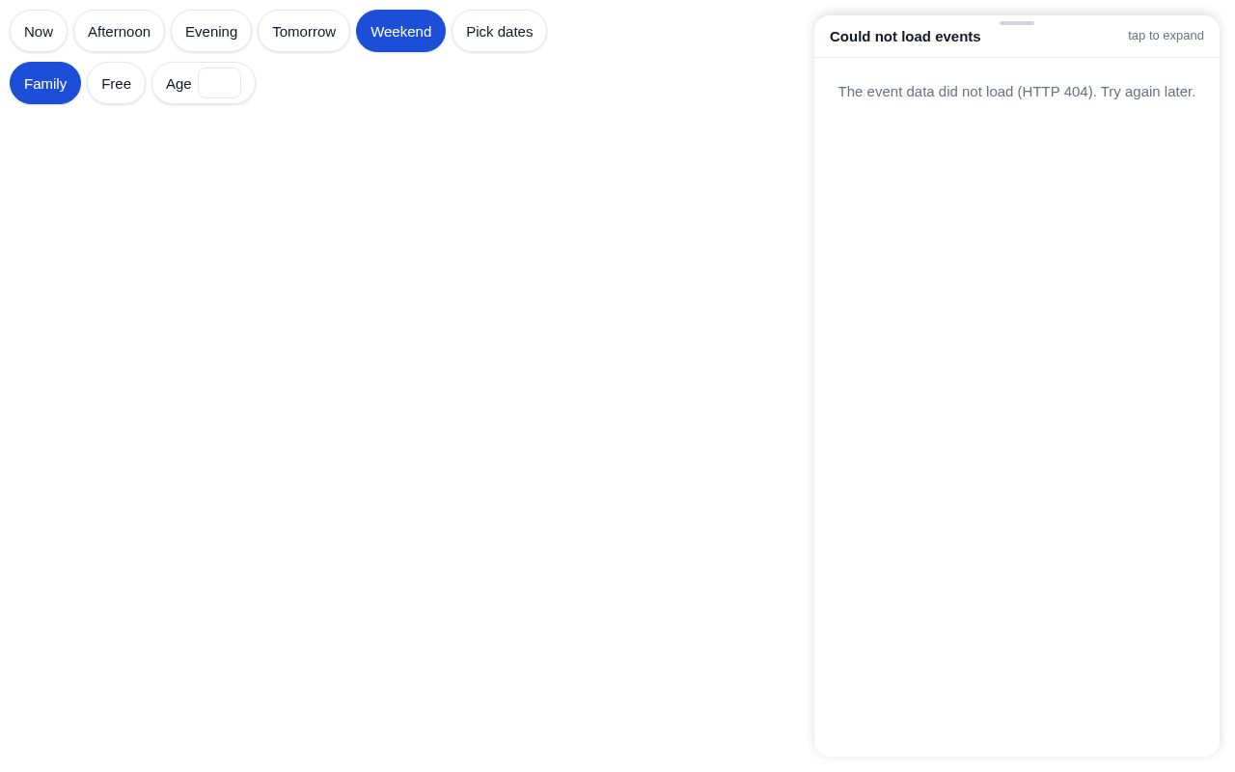This screenshot has height=772, width=1235.
Task: Click the blank map area below filters
Action: click(405, 434)
